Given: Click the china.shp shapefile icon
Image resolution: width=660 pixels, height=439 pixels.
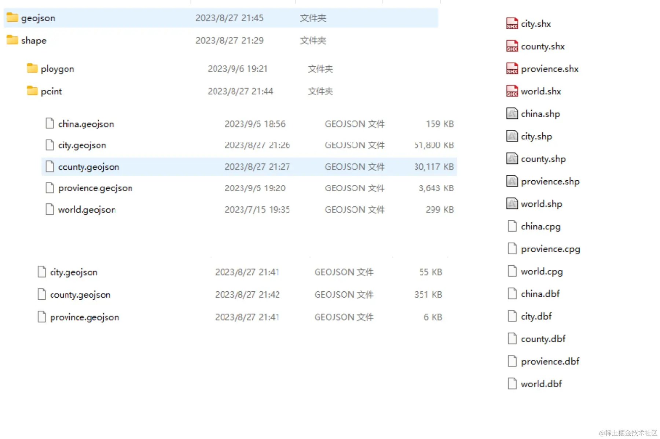Looking at the screenshot, I should click(x=512, y=114).
